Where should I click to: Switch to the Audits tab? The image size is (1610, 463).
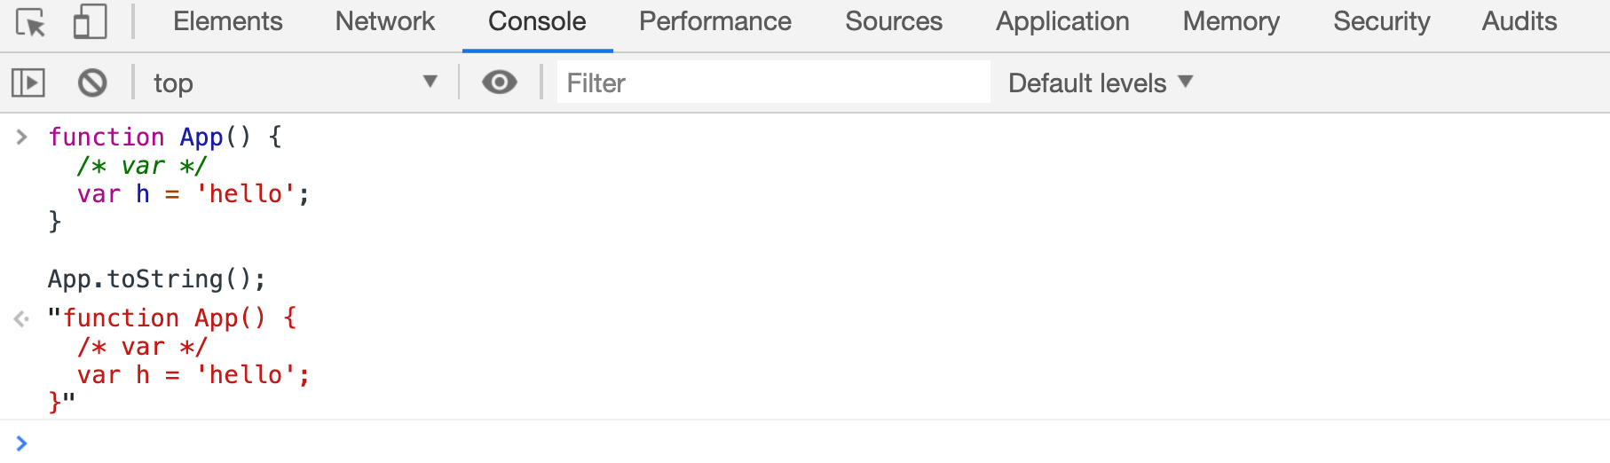1519,21
